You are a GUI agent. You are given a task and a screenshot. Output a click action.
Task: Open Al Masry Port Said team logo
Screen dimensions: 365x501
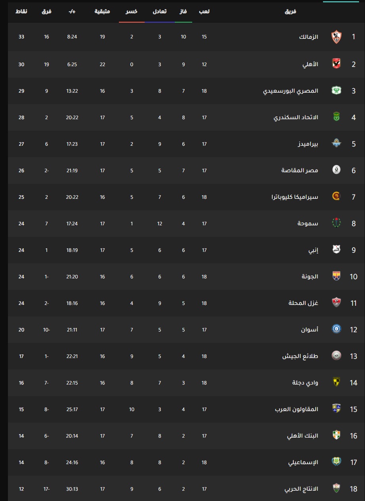(336, 91)
